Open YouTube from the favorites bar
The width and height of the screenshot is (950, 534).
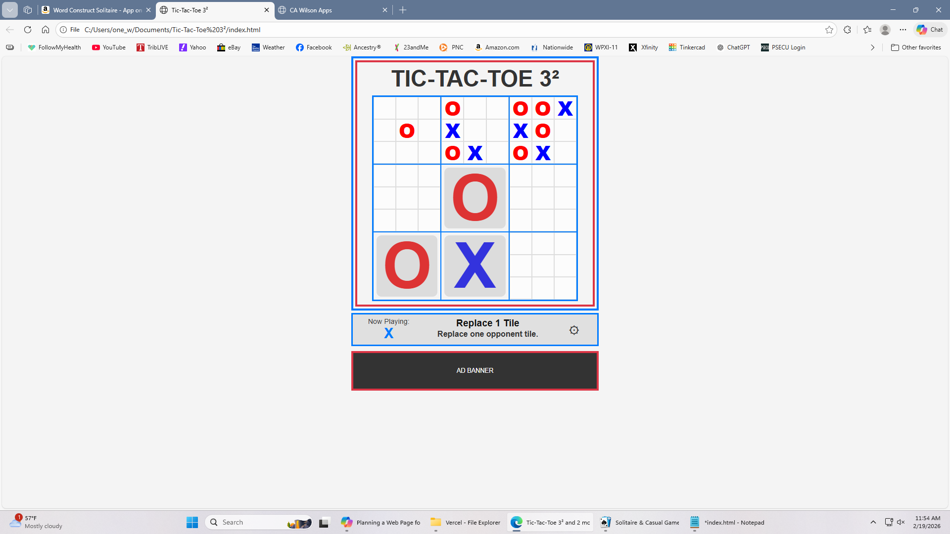pos(108,47)
